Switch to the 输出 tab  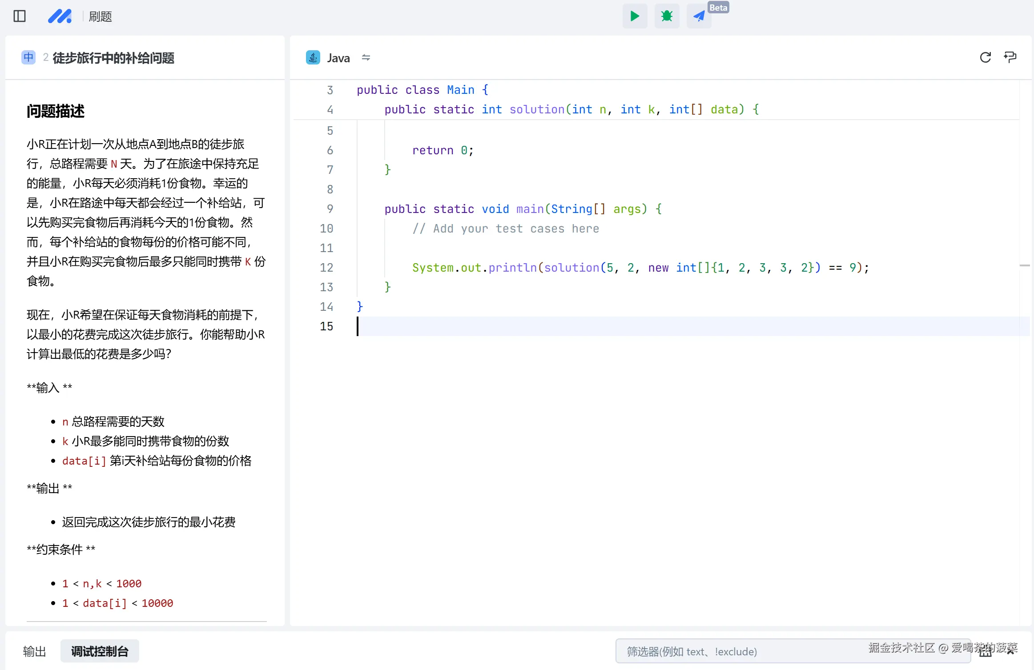coord(34,651)
